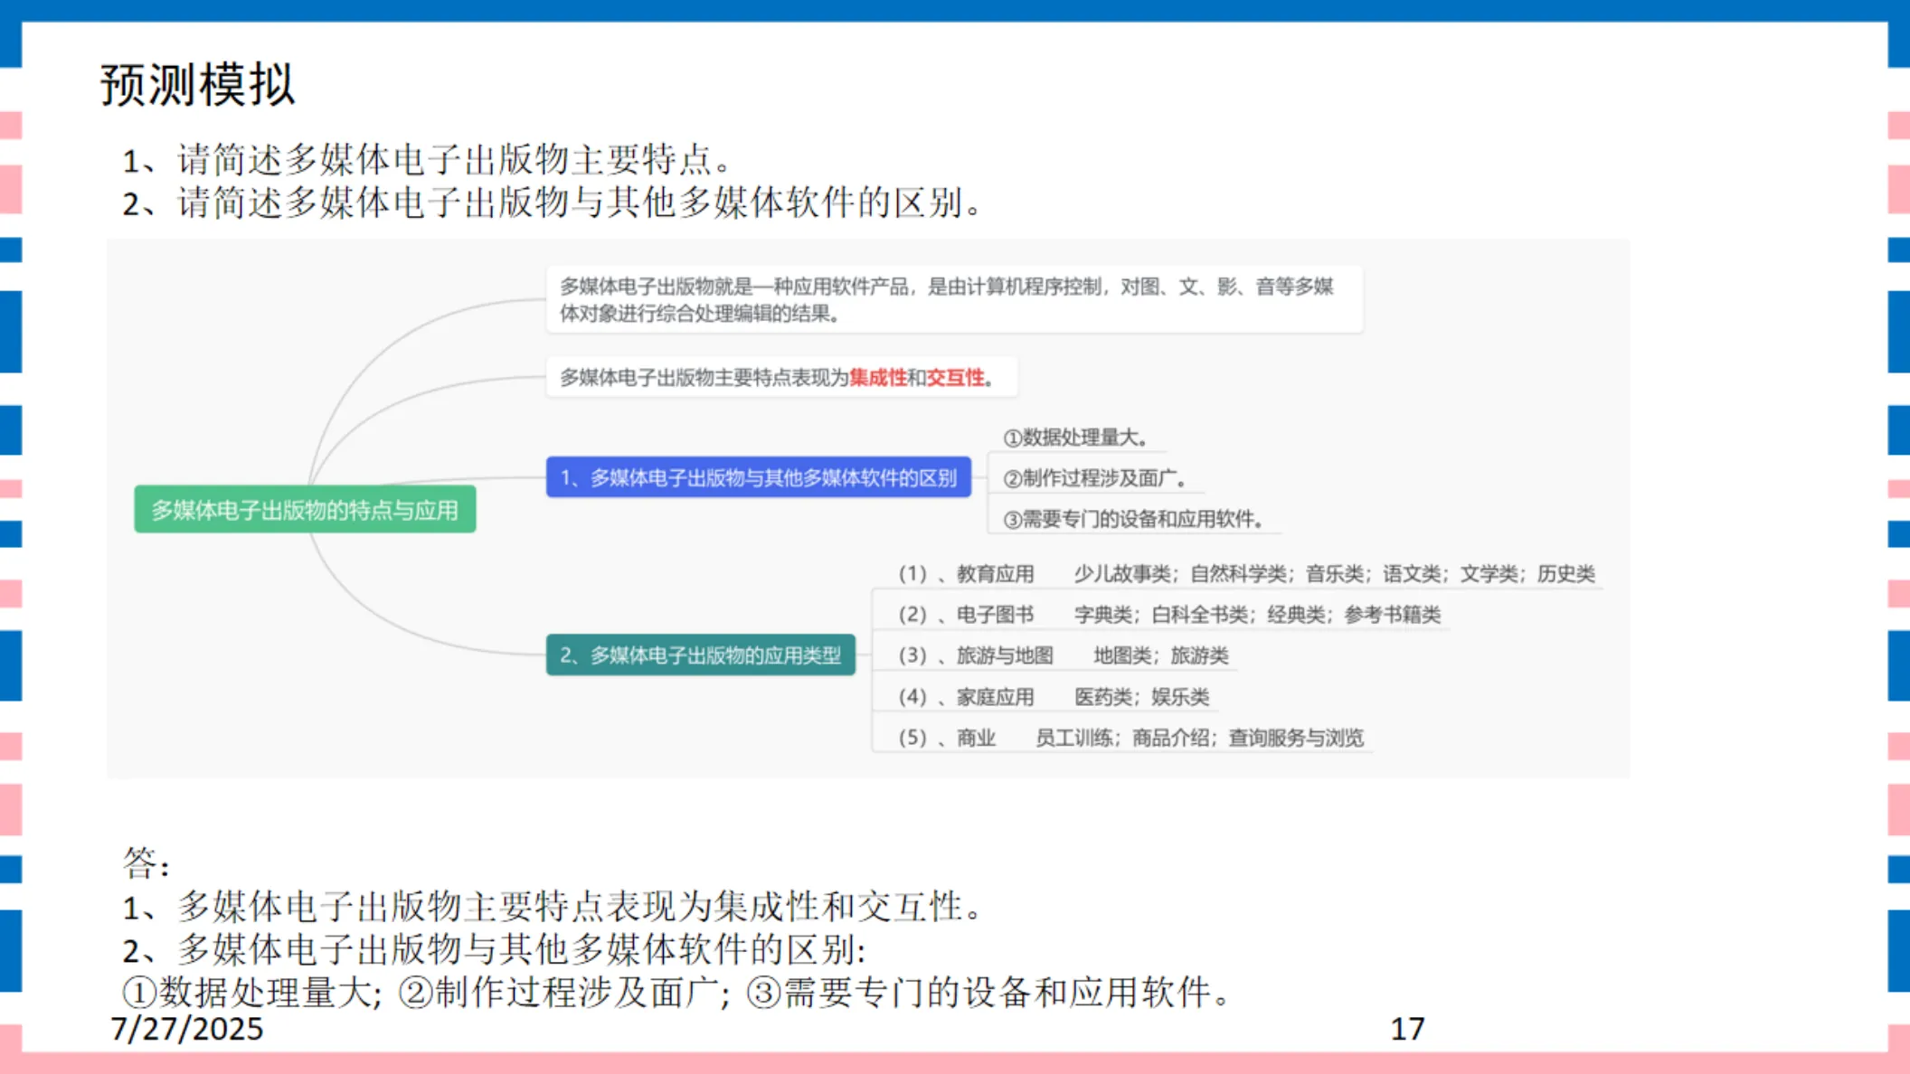Click the red word 集成性 in mind map
This screenshot has height=1074, width=1910.
[x=877, y=378]
